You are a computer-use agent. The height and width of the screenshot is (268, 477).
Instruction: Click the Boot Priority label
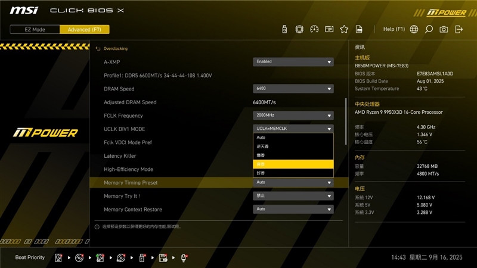[30, 257]
